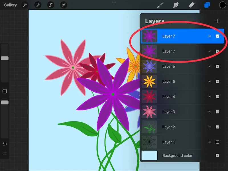The width and height of the screenshot is (228, 171).
Task: Tap the unselected Layer 7 name label
Action: click(169, 51)
